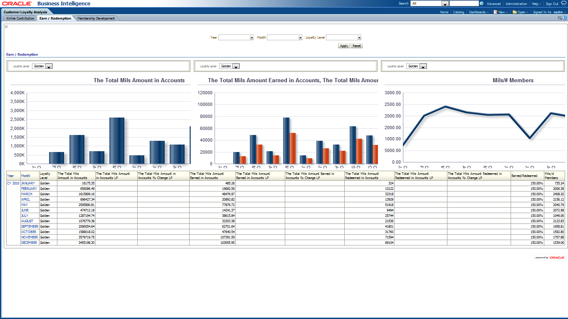Screen dimensions: 568x319
Task: Open the page options list icon
Action: [560, 18]
